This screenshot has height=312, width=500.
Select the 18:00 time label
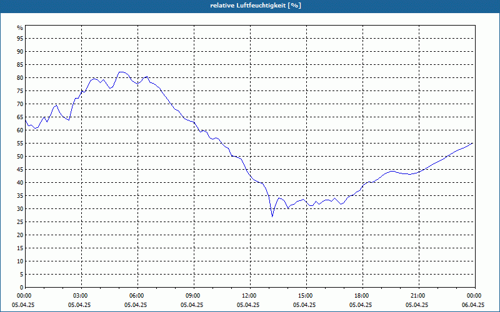click(x=362, y=296)
